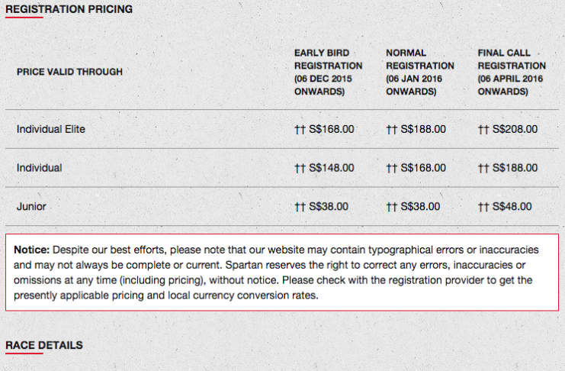Click the Junior early bird S$38.00 price

(x=329, y=206)
